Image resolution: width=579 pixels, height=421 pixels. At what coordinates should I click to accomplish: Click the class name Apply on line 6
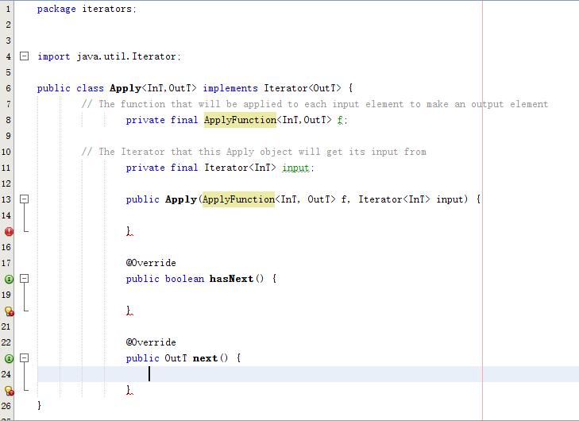(125, 88)
